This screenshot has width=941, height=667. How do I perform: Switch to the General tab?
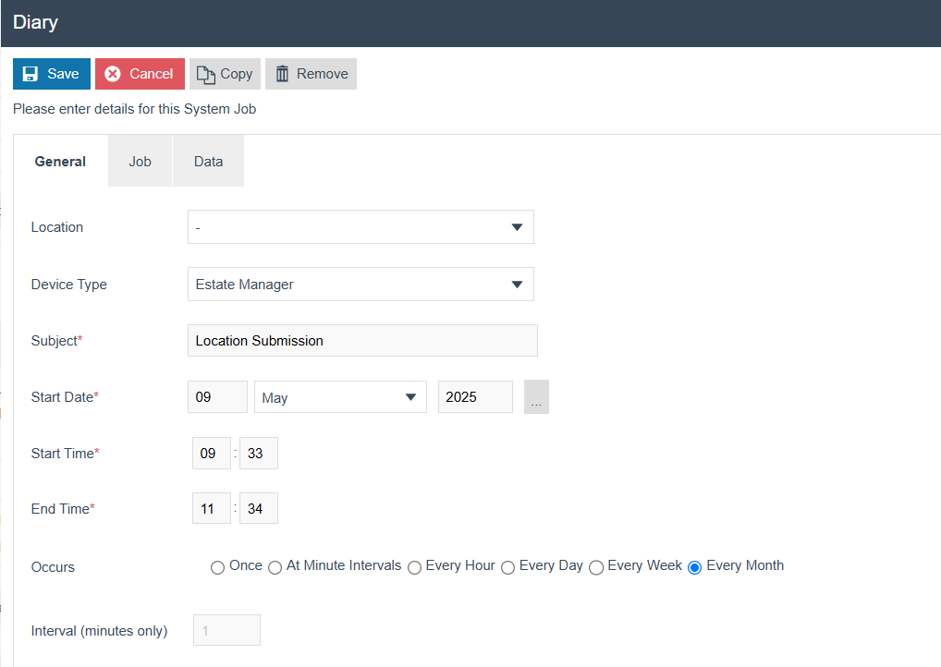click(60, 162)
